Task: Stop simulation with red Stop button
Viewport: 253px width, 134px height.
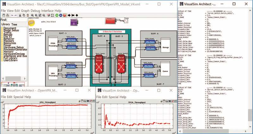Action: [x=65, y=15]
